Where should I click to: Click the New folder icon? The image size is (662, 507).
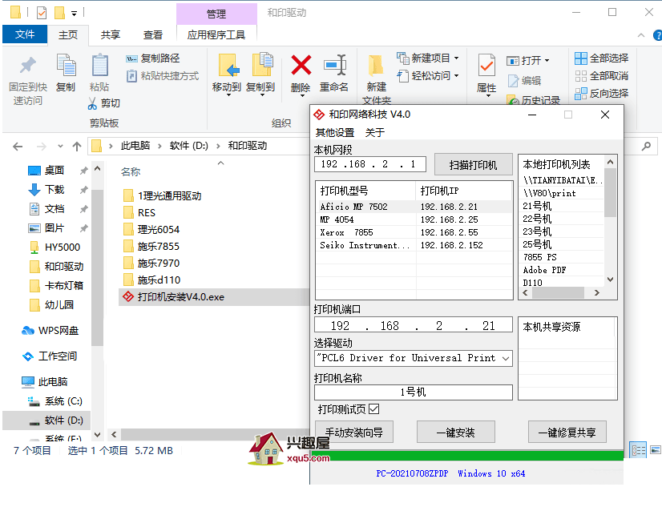376,66
